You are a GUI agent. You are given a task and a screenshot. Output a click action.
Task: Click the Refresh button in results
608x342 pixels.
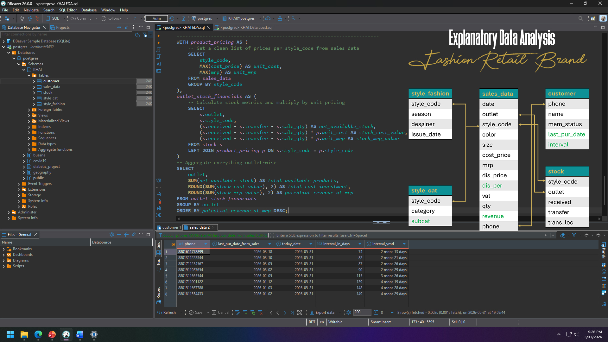click(167, 313)
